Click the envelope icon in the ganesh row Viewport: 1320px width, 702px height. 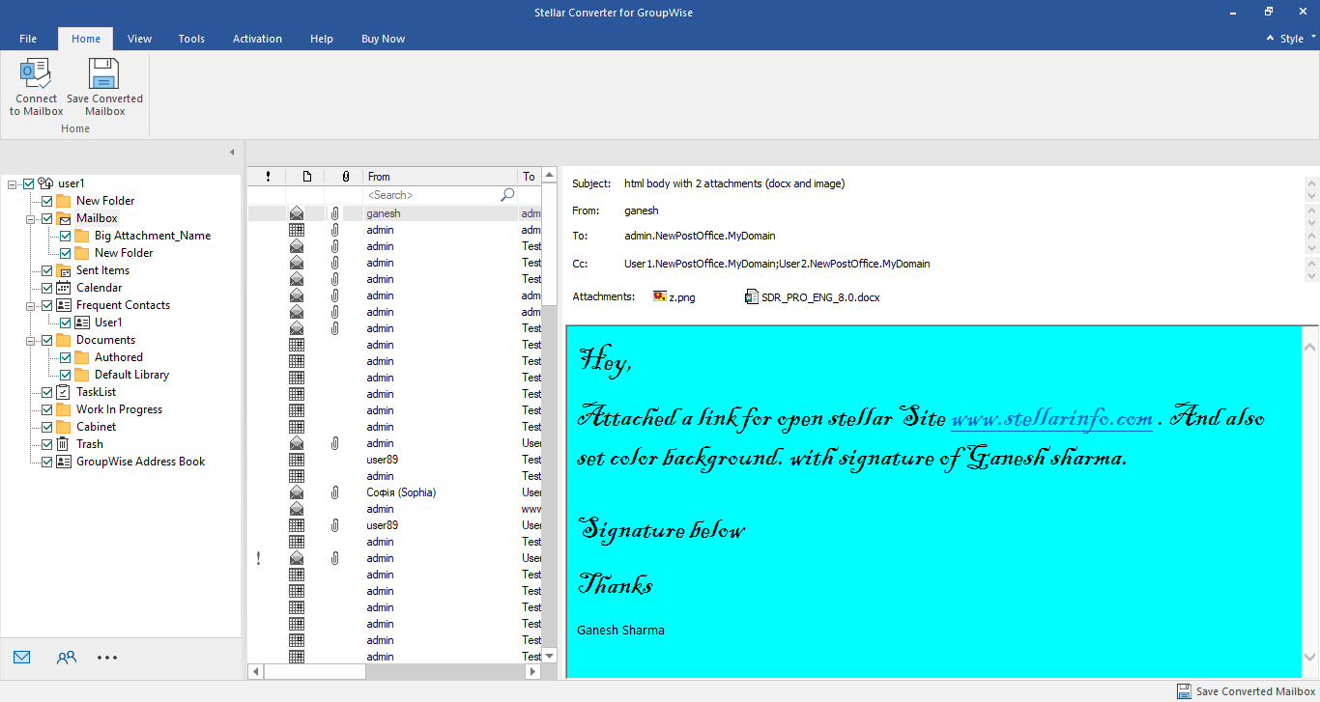coord(297,213)
